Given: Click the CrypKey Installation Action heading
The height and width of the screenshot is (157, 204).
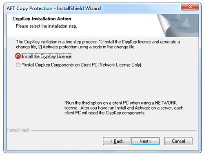Looking at the screenshot, I should pyautogui.click(x=42, y=19).
